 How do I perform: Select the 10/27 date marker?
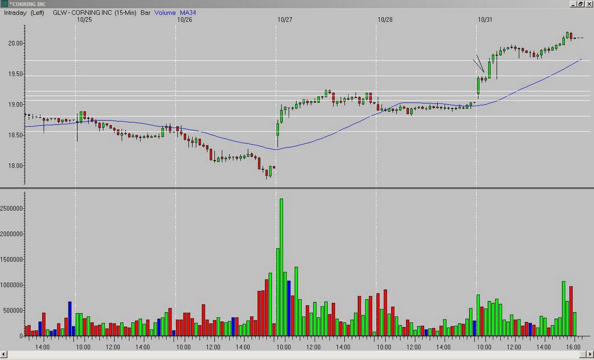pos(284,20)
